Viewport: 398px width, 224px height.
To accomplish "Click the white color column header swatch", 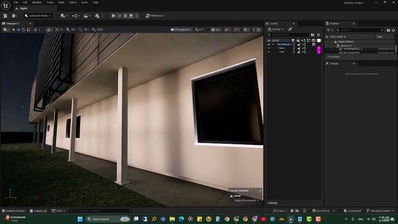I will coord(319,40).
